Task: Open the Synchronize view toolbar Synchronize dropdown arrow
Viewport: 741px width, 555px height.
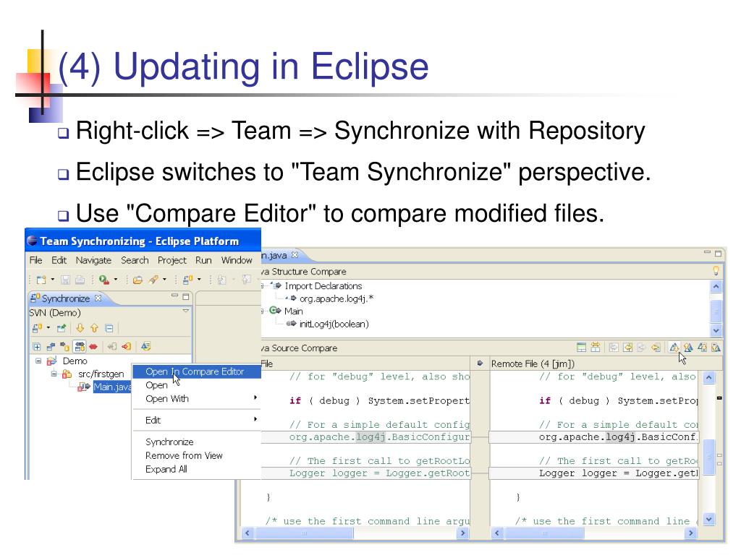Action: coord(48,327)
